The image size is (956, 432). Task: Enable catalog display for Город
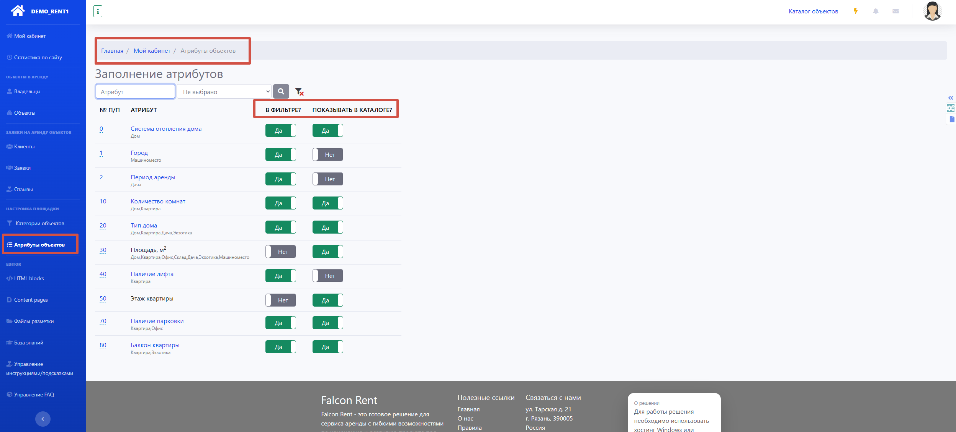327,154
